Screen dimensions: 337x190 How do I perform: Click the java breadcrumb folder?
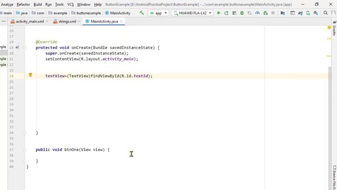click(x=22, y=13)
